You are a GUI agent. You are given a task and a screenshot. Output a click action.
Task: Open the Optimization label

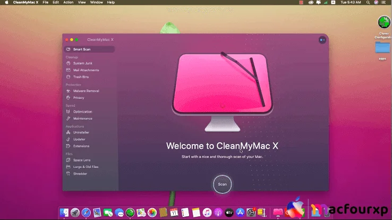(82, 112)
